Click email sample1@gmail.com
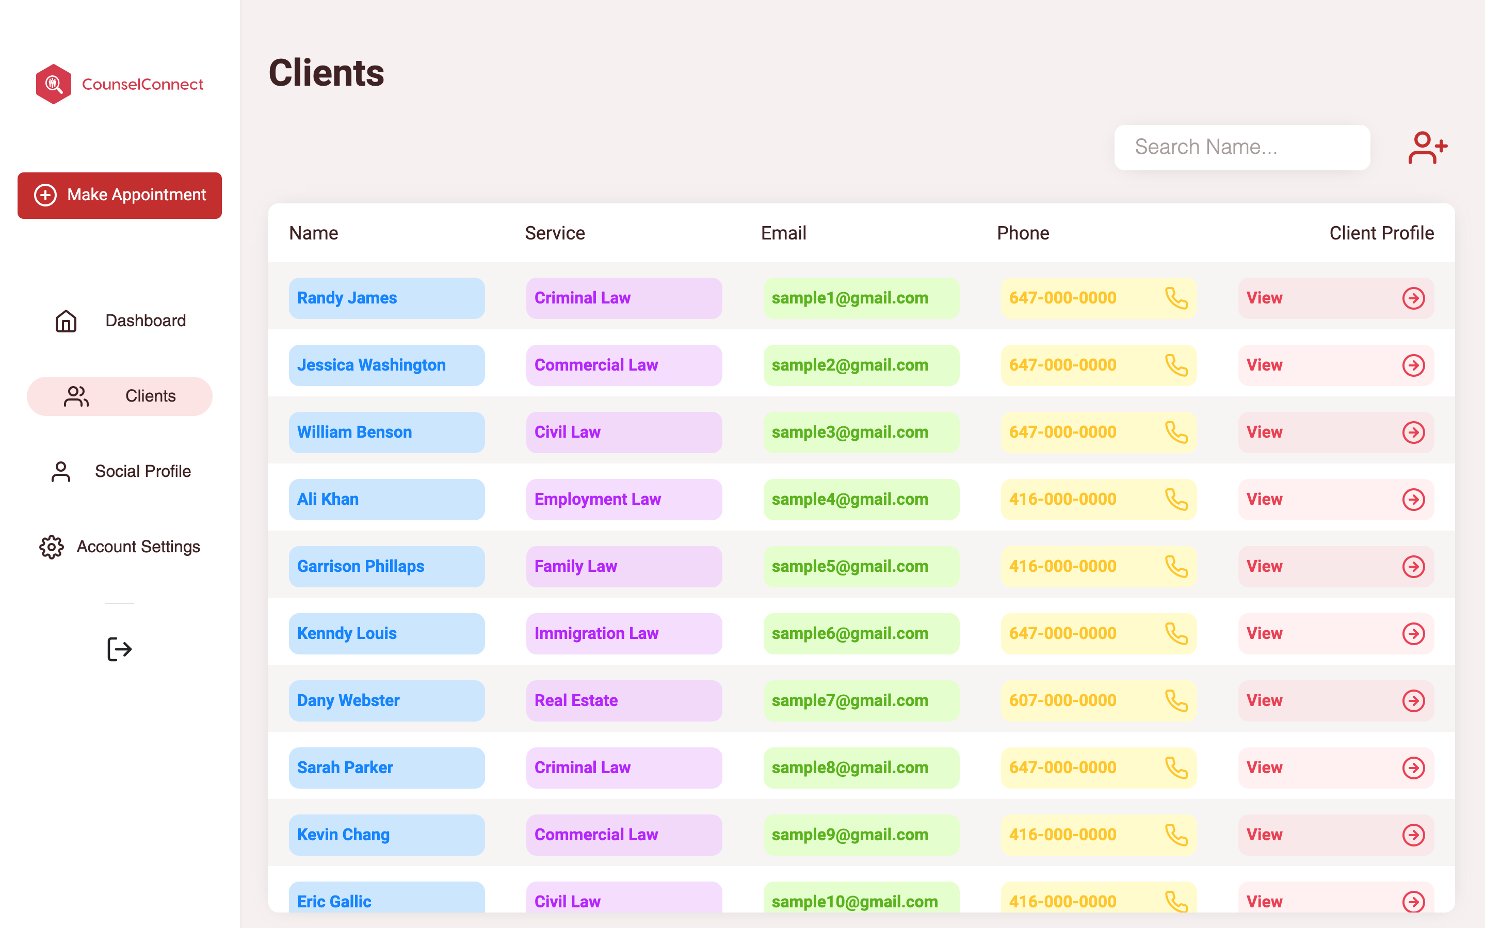1485x928 pixels. click(861, 298)
